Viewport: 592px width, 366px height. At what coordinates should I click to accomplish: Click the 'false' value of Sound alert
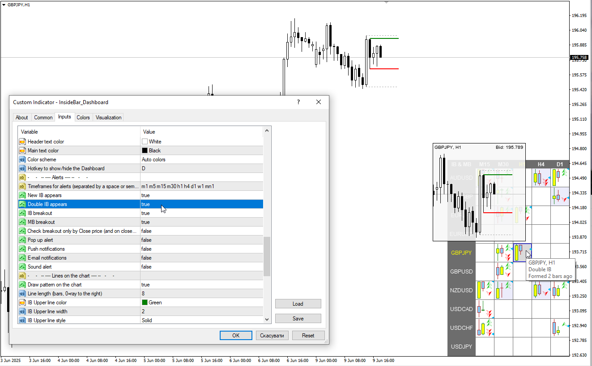146,267
